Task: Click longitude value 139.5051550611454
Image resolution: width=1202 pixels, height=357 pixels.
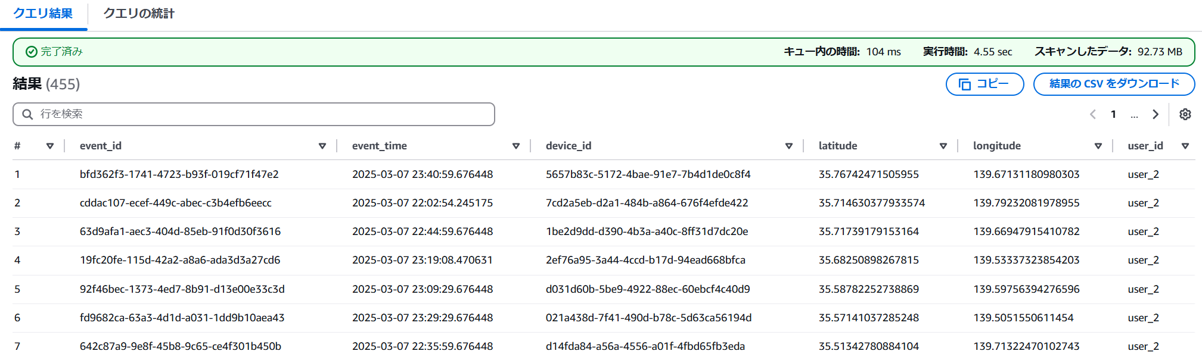Action: 1024,318
